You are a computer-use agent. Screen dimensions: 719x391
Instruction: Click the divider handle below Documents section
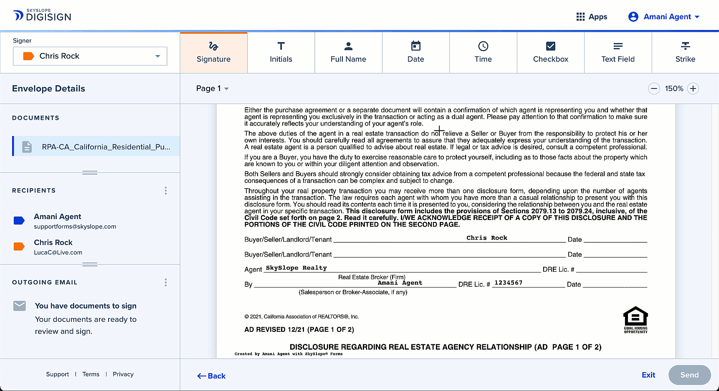point(90,172)
